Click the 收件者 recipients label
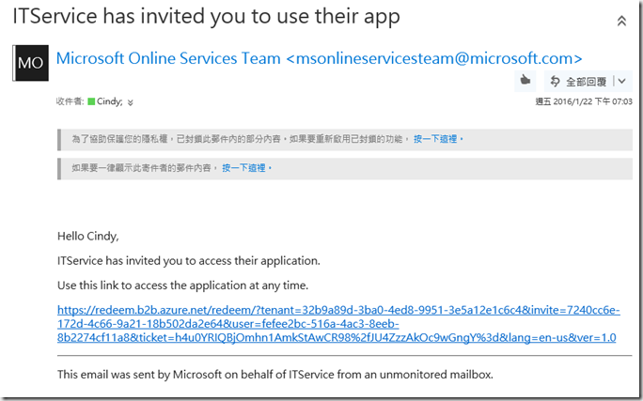This screenshot has height=401, width=643. (x=71, y=101)
